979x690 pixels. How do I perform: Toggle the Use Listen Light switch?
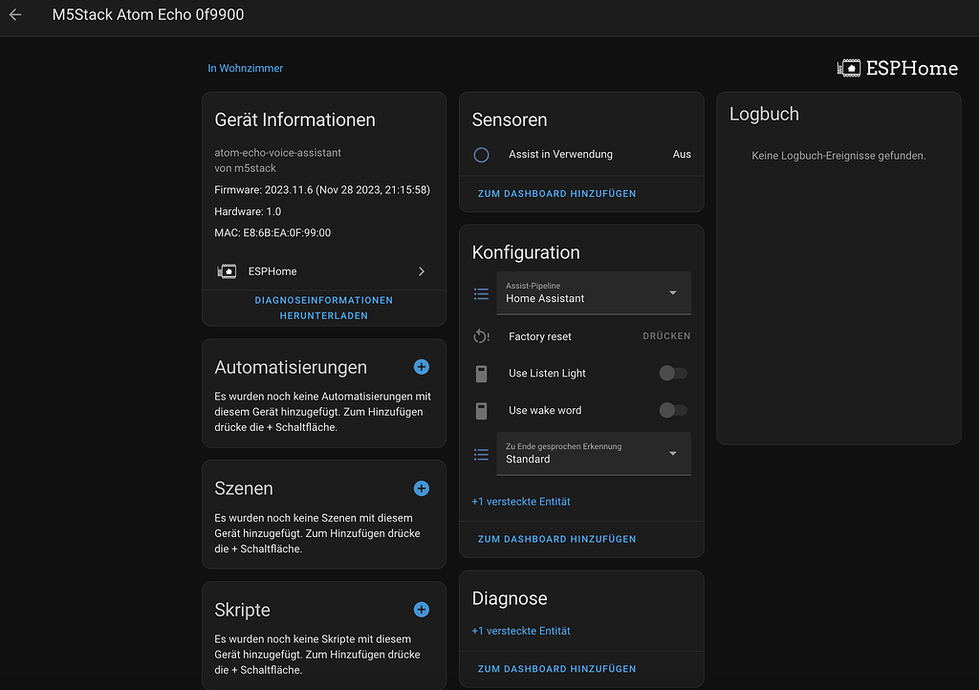coord(673,374)
